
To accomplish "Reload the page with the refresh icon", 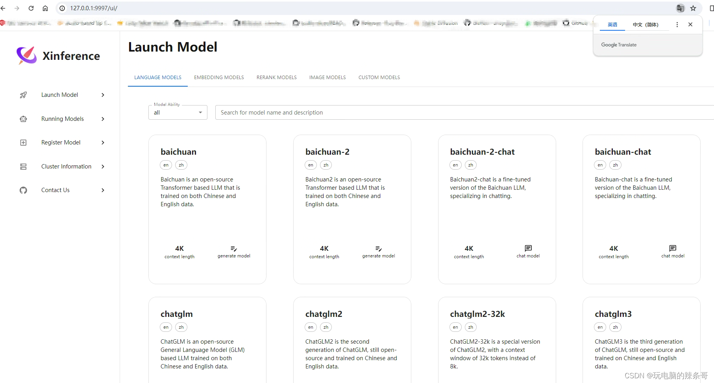I will (31, 8).
